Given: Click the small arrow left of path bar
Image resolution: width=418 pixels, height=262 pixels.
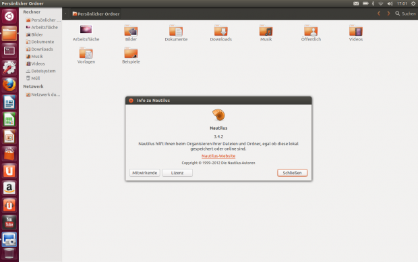Looking at the screenshot, I should pyautogui.click(x=65, y=14).
